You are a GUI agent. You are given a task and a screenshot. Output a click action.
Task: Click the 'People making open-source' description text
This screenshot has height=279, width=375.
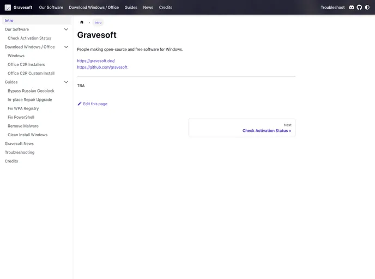click(x=130, y=50)
